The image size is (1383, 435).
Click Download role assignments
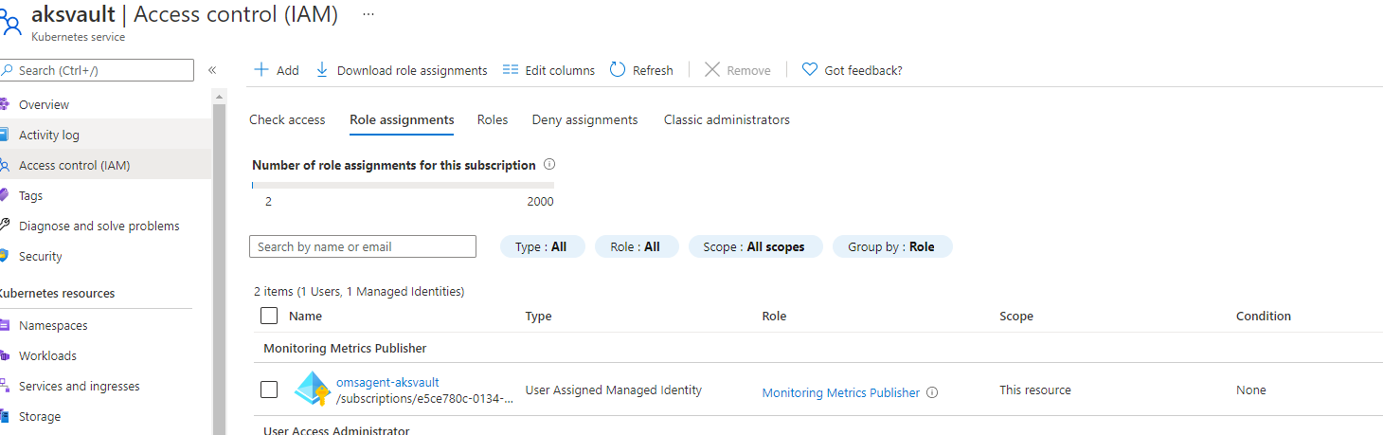pos(402,70)
